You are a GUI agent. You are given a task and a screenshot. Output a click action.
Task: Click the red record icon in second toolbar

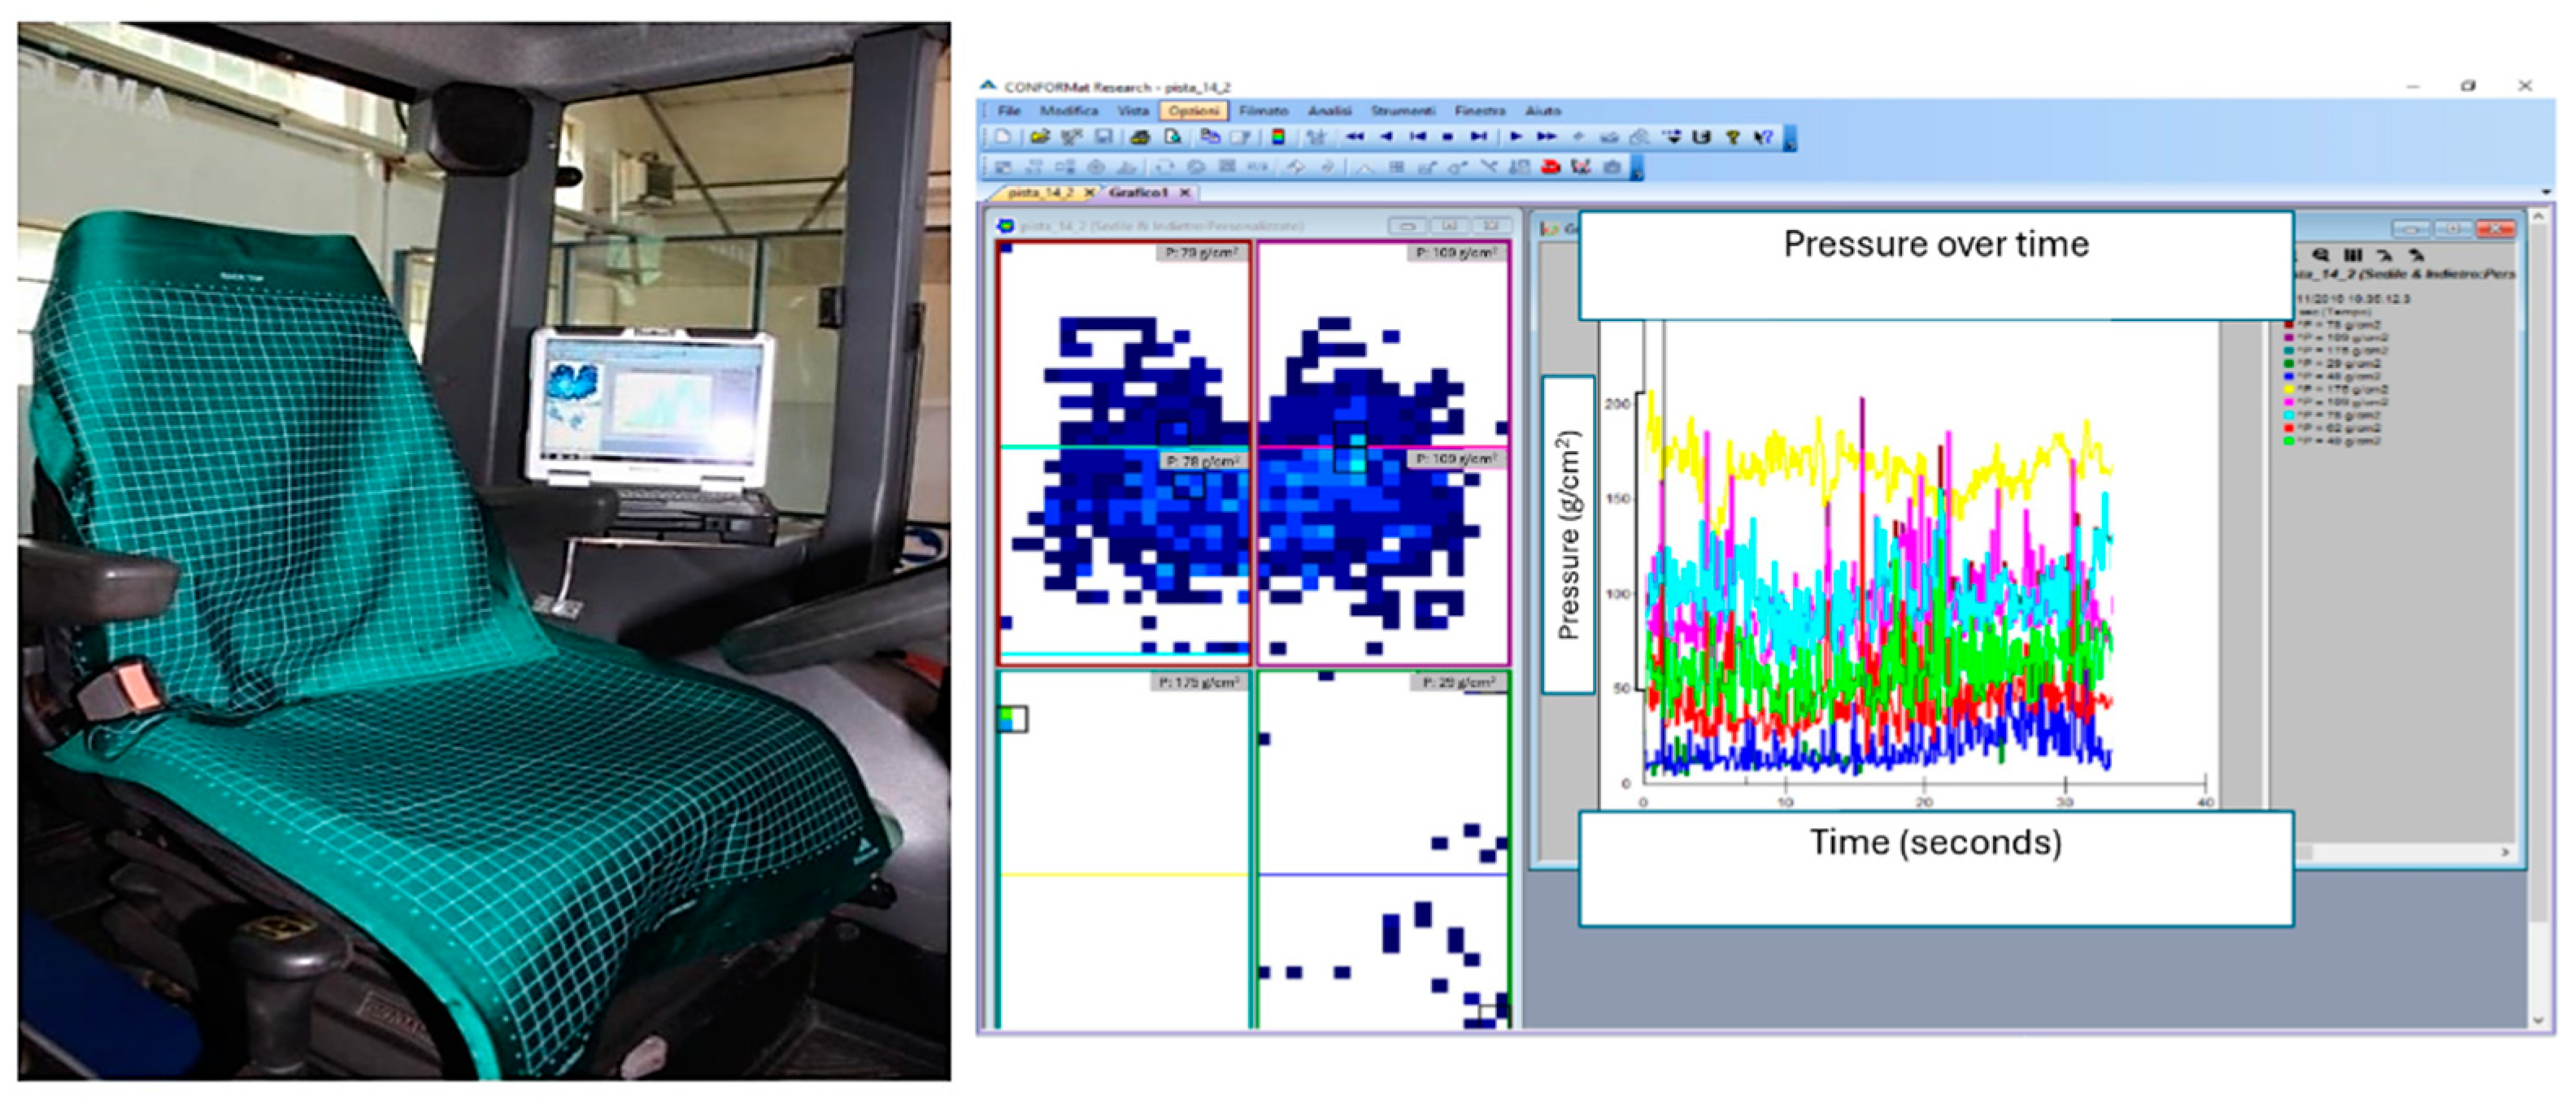point(1551,168)
